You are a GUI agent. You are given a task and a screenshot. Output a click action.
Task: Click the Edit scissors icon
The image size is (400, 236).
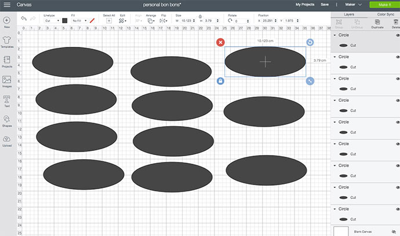(121, 21)
